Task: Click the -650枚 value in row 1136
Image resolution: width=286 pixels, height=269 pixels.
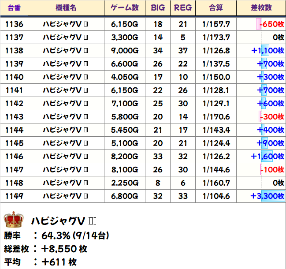Action: pyautogui.click(x=271, y=24)
